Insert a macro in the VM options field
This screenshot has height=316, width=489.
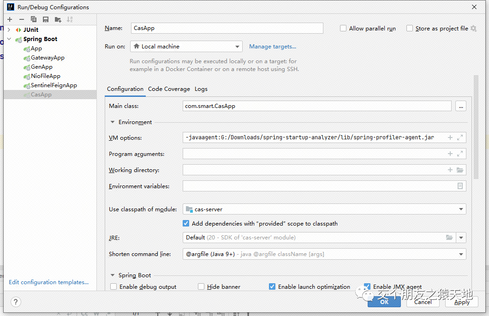click(450, 137)
